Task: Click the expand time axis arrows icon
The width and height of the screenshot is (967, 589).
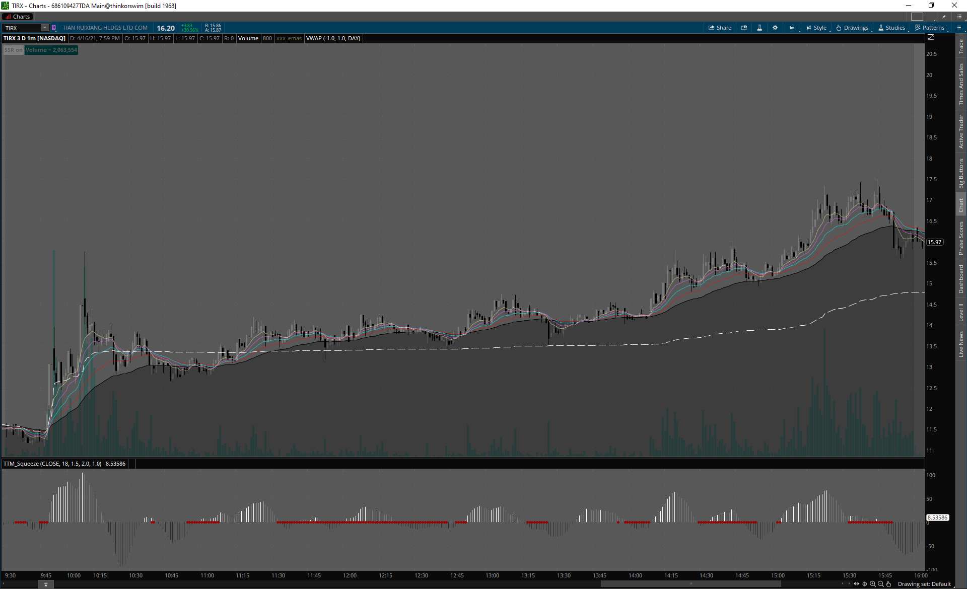Action: tap(857, 584)
